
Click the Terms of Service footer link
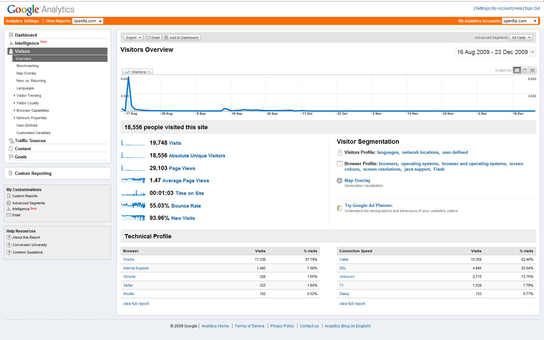[x=249, y=326]
